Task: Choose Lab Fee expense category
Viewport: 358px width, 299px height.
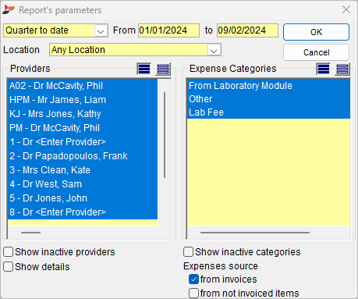Action: tap(268, 112)
